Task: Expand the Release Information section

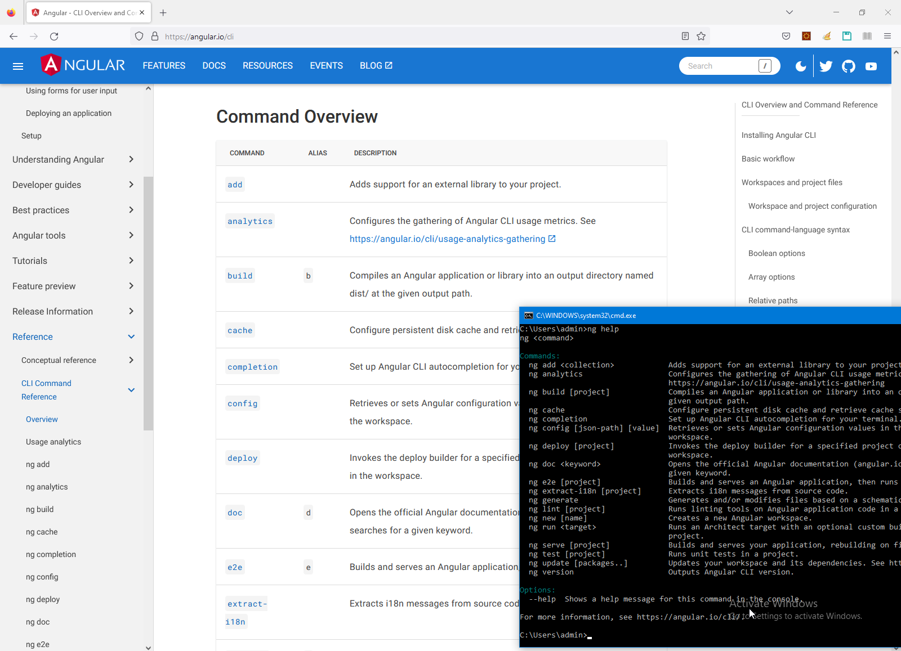Action: click(73, 311)
